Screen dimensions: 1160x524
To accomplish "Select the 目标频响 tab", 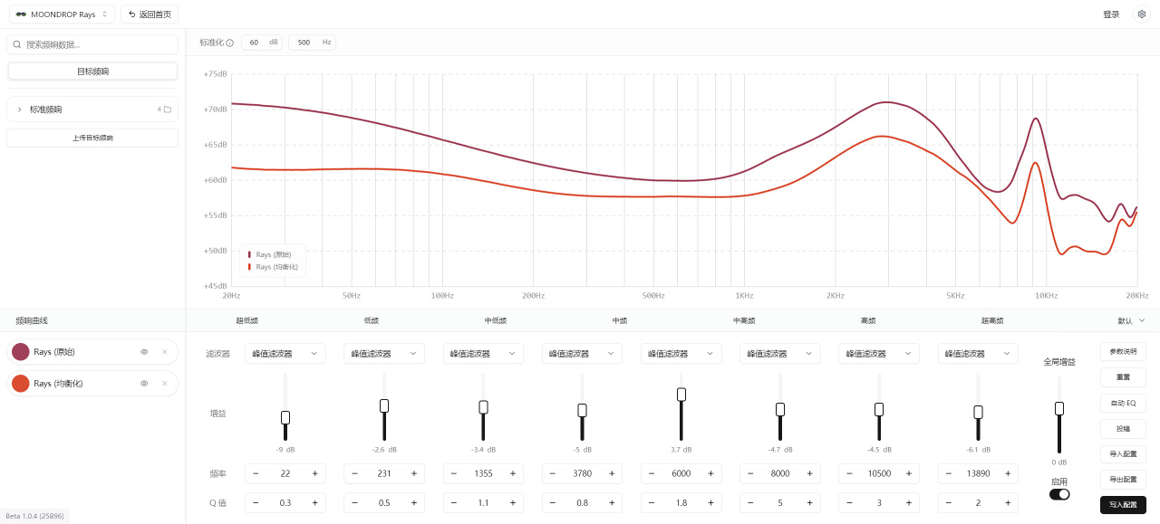I will point(92,71).
